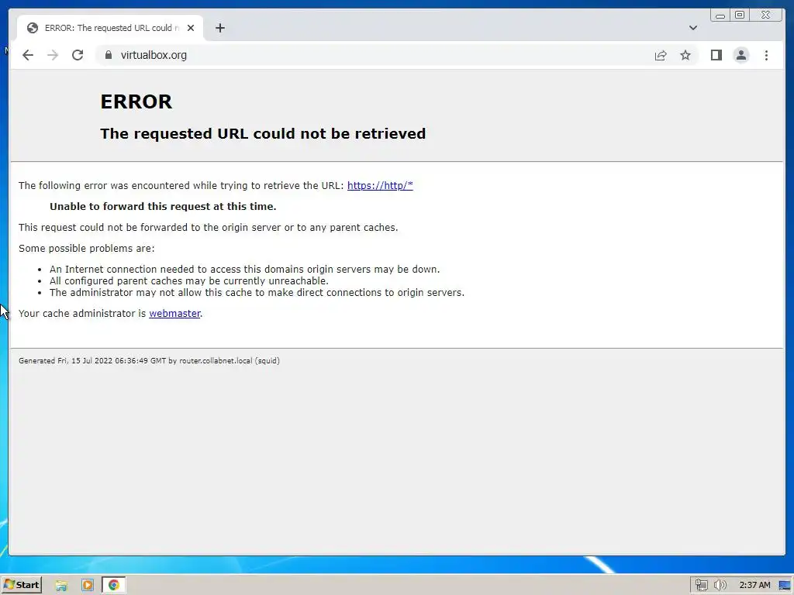This screenshot has width=794, height=595.
Task: Open the network tray icon
Action: tap(701, 586)
